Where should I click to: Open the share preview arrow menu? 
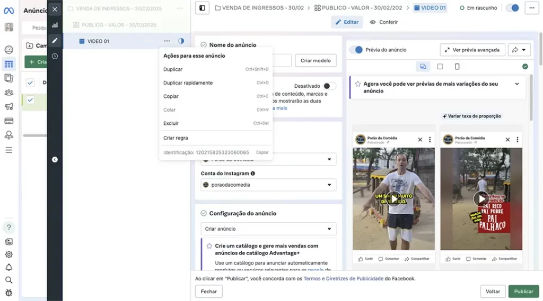click(519, 50)
